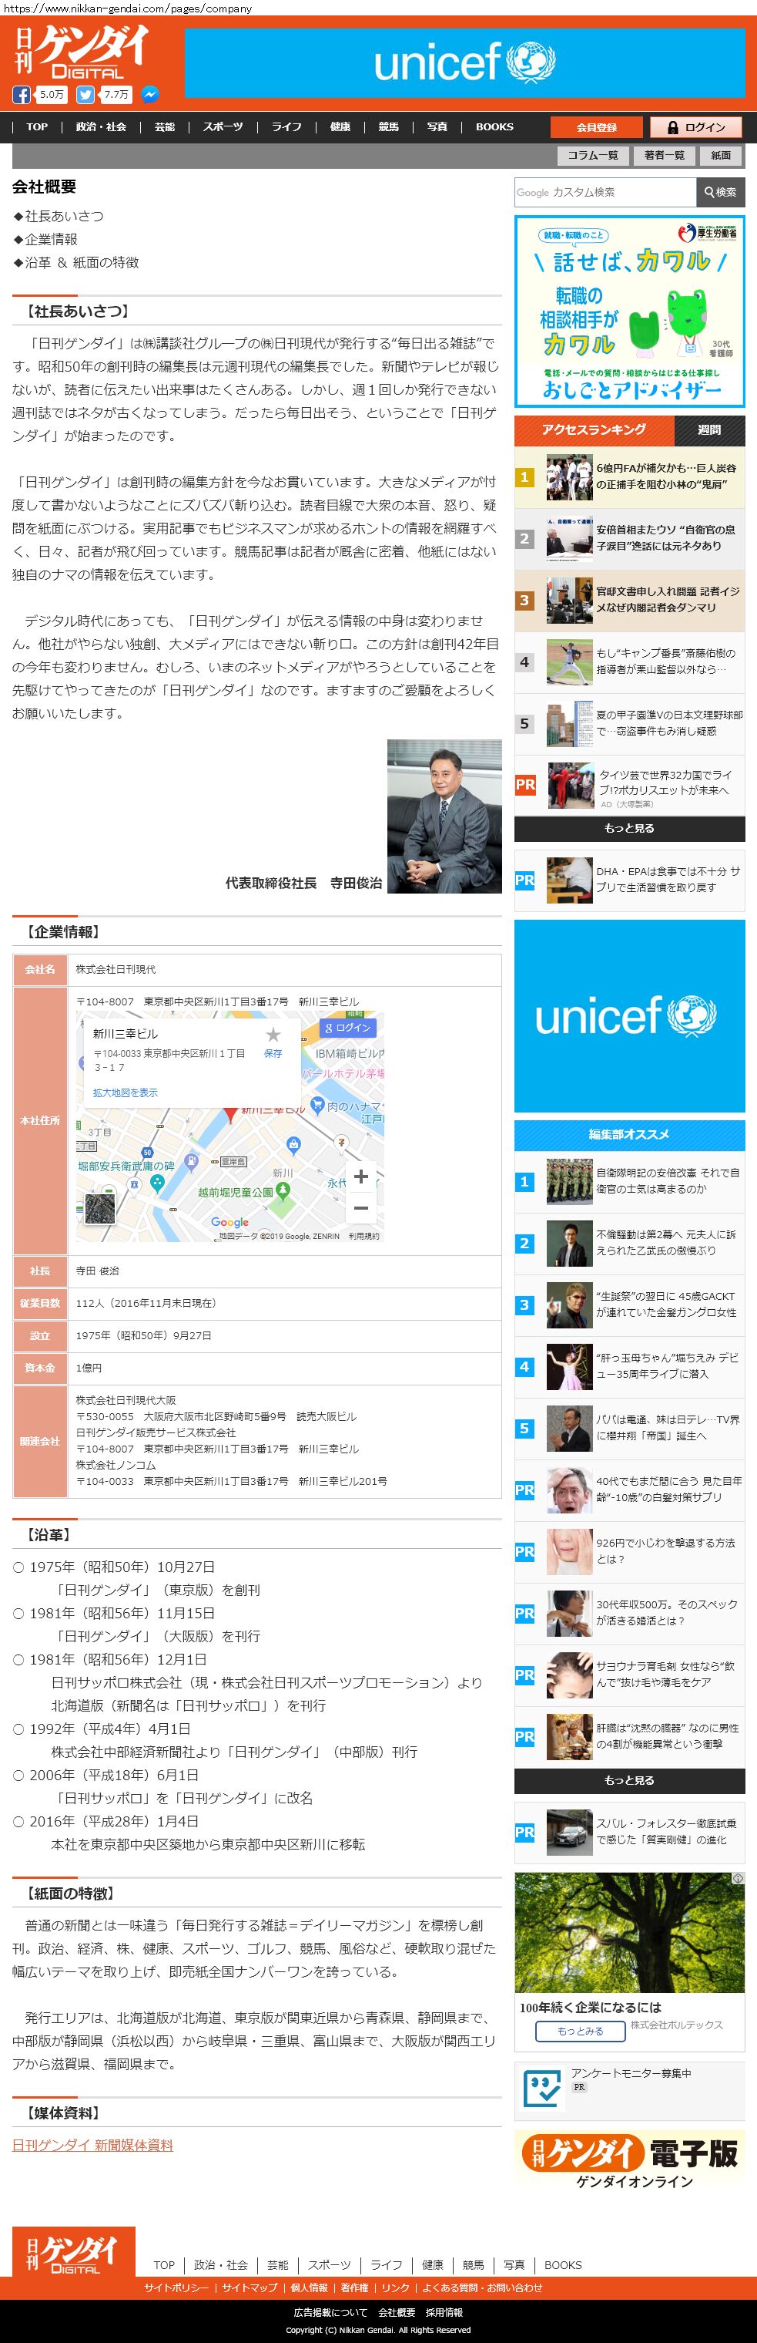Click the コラム一覧 button

(592, 156)
